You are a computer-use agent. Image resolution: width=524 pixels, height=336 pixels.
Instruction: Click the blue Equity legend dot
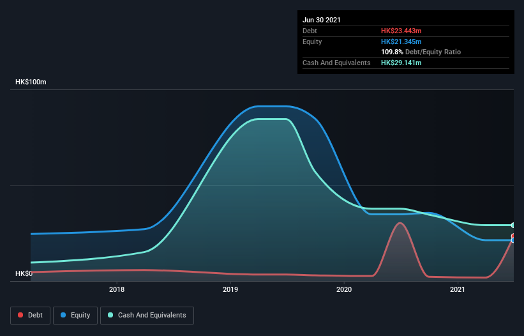pyautogui.click(x=63, y=315)
